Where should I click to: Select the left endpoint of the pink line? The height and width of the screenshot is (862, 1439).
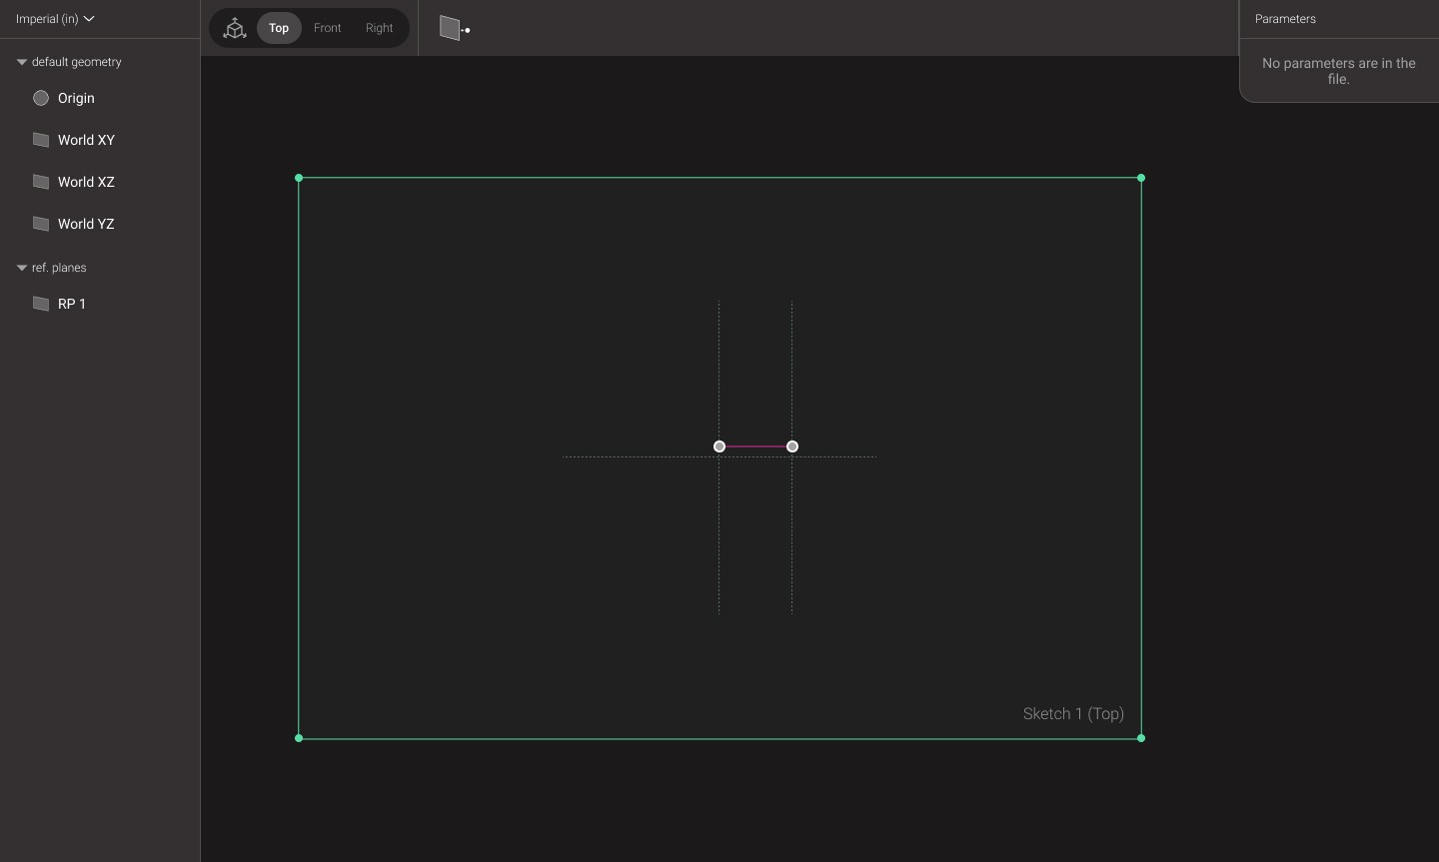[x=719, y=446]
